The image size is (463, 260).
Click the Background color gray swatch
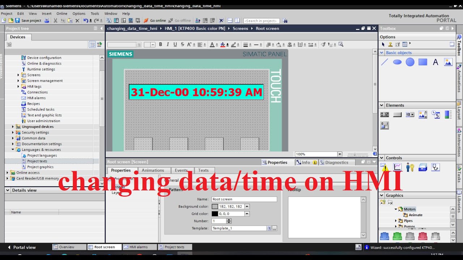215,207
